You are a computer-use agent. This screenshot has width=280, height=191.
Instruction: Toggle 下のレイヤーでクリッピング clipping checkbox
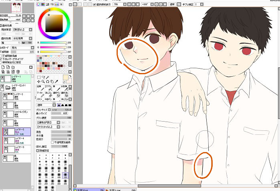(x=1, y=59)
